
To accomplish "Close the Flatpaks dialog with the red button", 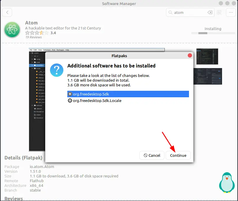I will tap(190, 56).
